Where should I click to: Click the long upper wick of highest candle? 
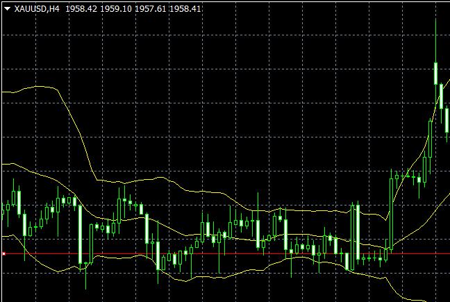click(x=435, y=38)
